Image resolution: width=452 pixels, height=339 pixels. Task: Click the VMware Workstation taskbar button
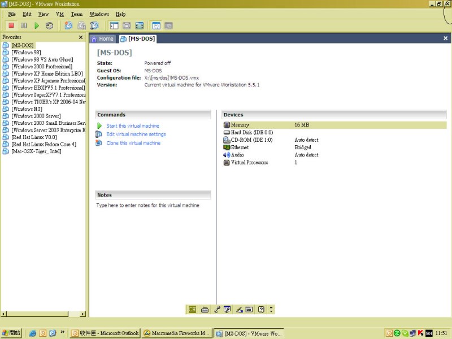tap(249, 333)
